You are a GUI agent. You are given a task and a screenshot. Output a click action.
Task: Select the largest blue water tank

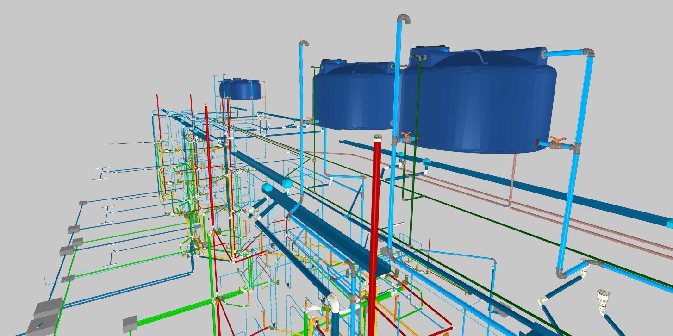(x=478, y=100)
